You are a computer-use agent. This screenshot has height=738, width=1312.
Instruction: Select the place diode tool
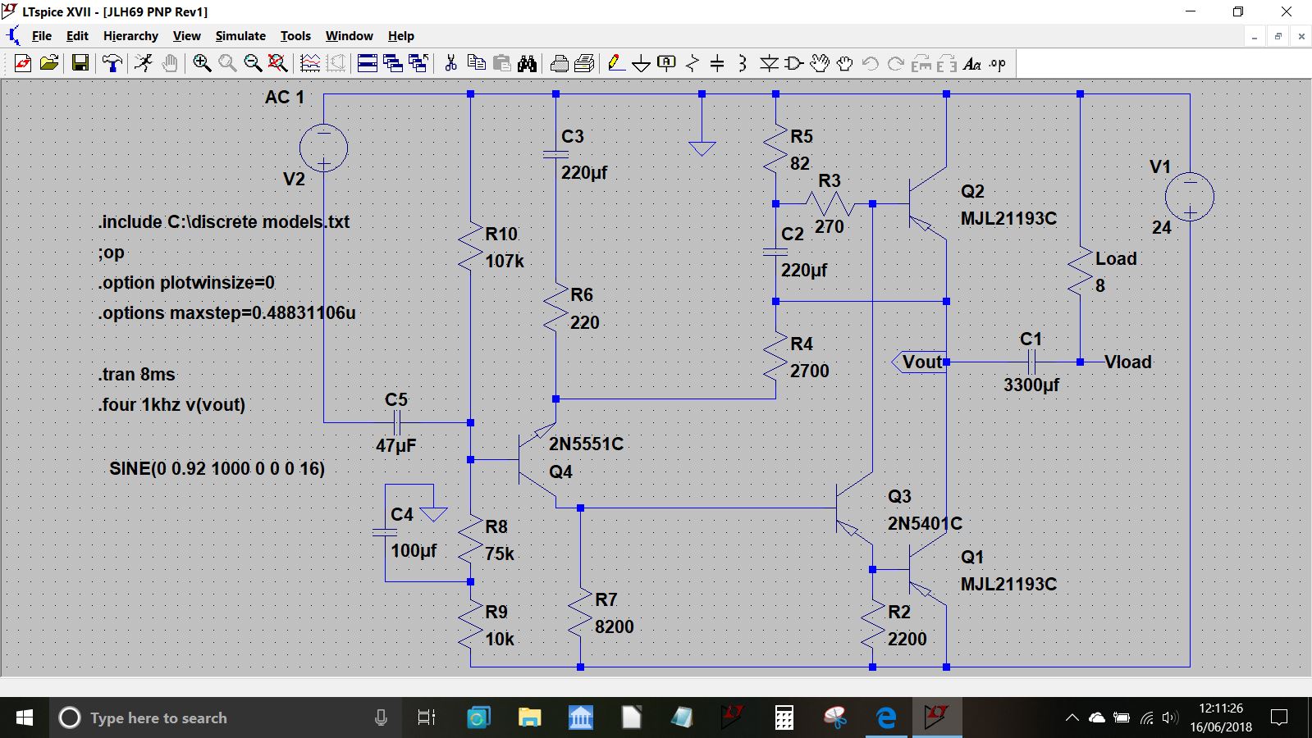(x=769, y=63)
